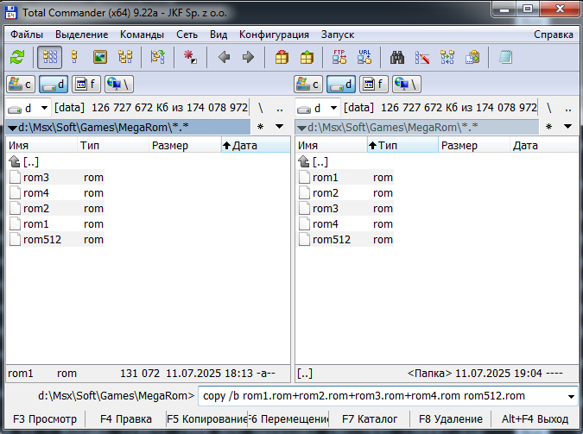Click F3 Просмотр button
583x434 pixels.
pyautogui.click(x=45, y=419)
